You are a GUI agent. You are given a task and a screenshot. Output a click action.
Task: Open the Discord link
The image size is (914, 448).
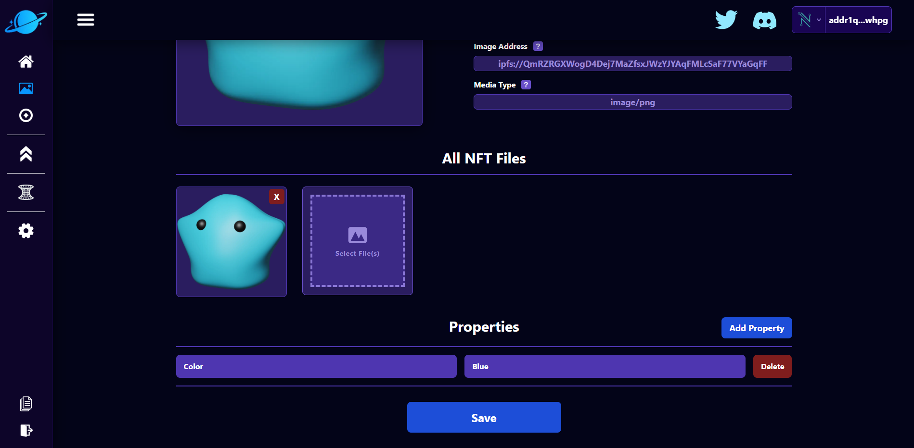765,21
